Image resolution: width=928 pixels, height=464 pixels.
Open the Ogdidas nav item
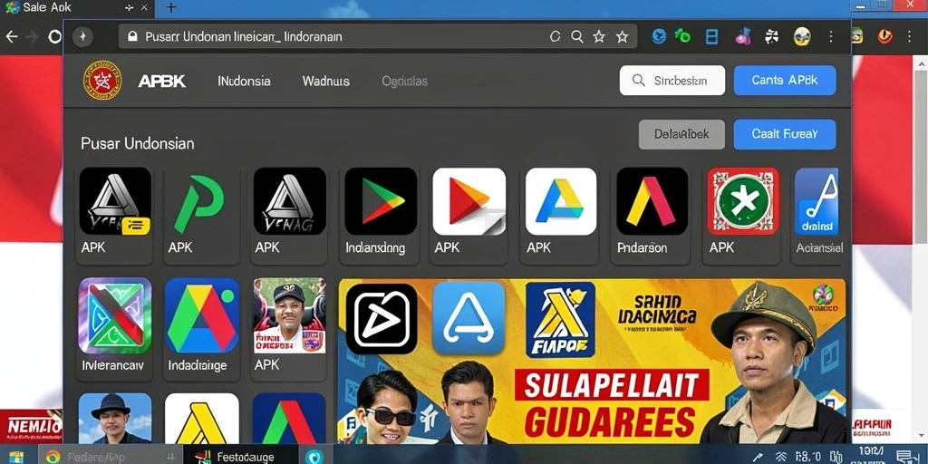(x=405, y=81)
